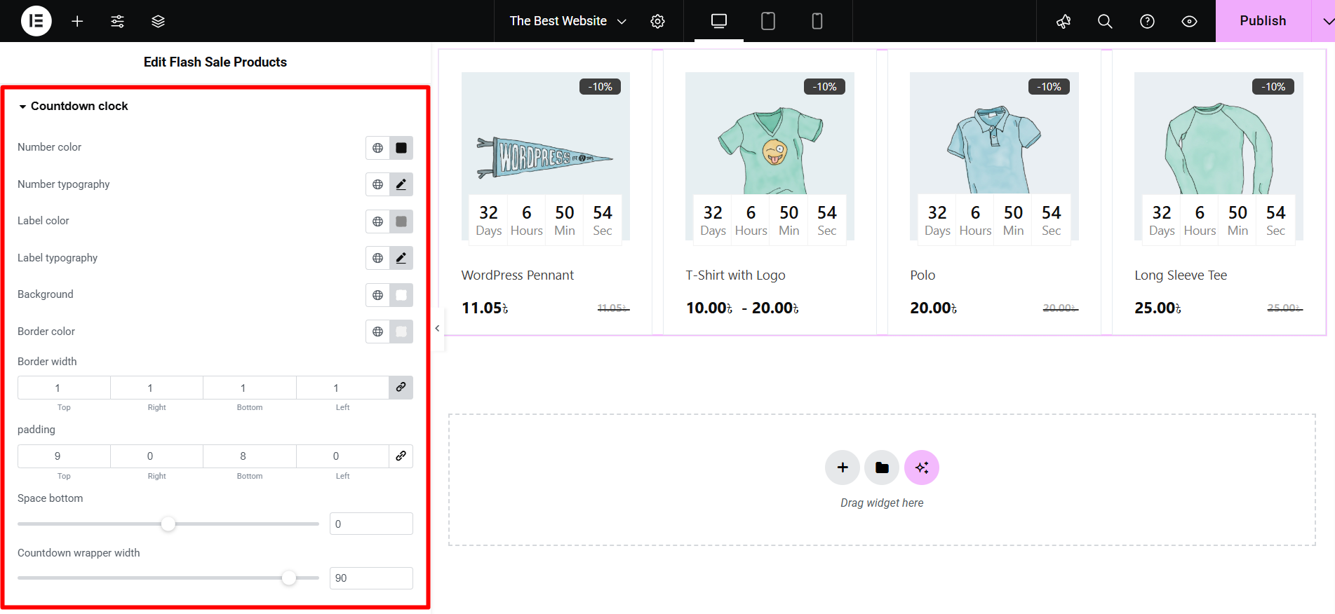Open the Help question mark icon
The height and width of the screenshot is (614, 1335).
[1147, 21]
